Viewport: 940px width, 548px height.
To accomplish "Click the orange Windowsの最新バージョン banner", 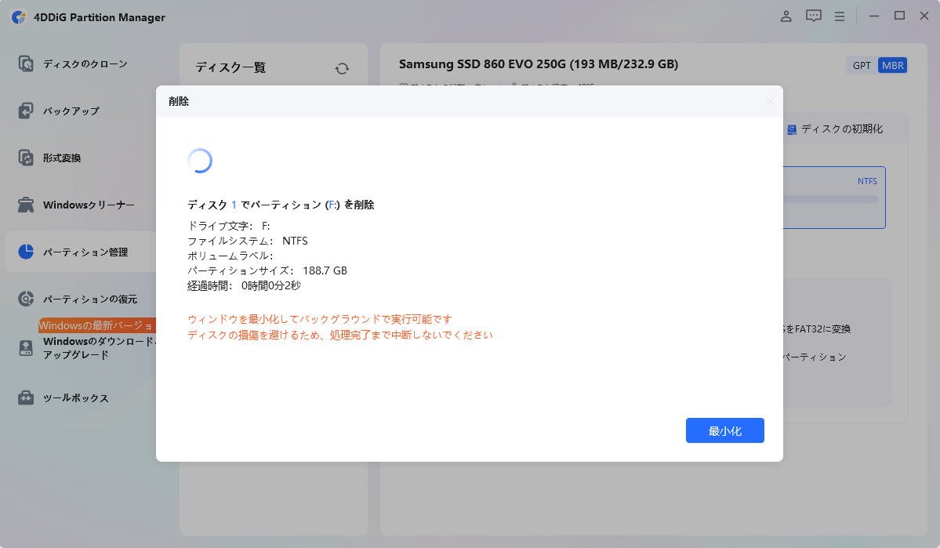I will click(x=97, y=325).
